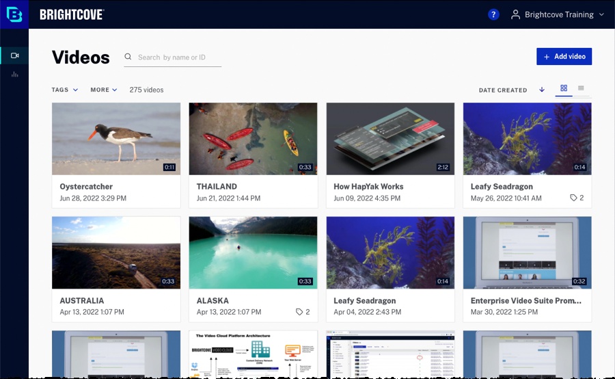This screenshot has height=379, width=615.
Task: Open the Video Cloud Platform Architecture thumbnail
Action: point(253,354)
